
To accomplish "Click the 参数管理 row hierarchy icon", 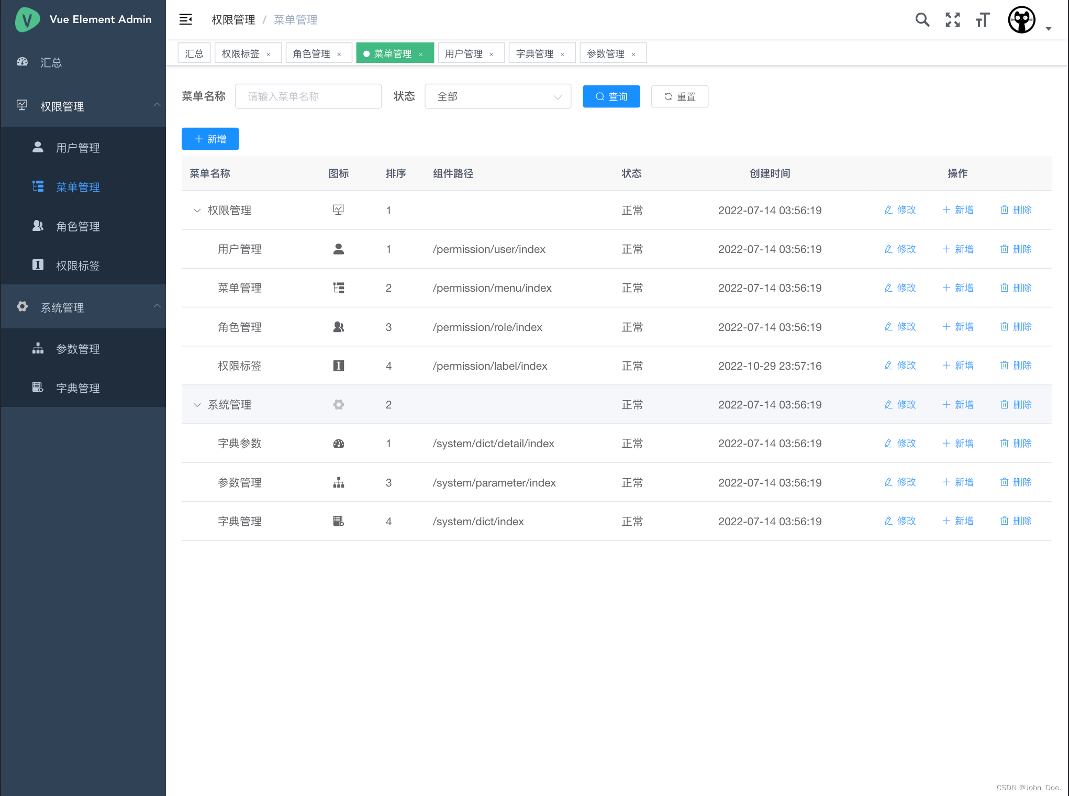I will coord(339,482).
